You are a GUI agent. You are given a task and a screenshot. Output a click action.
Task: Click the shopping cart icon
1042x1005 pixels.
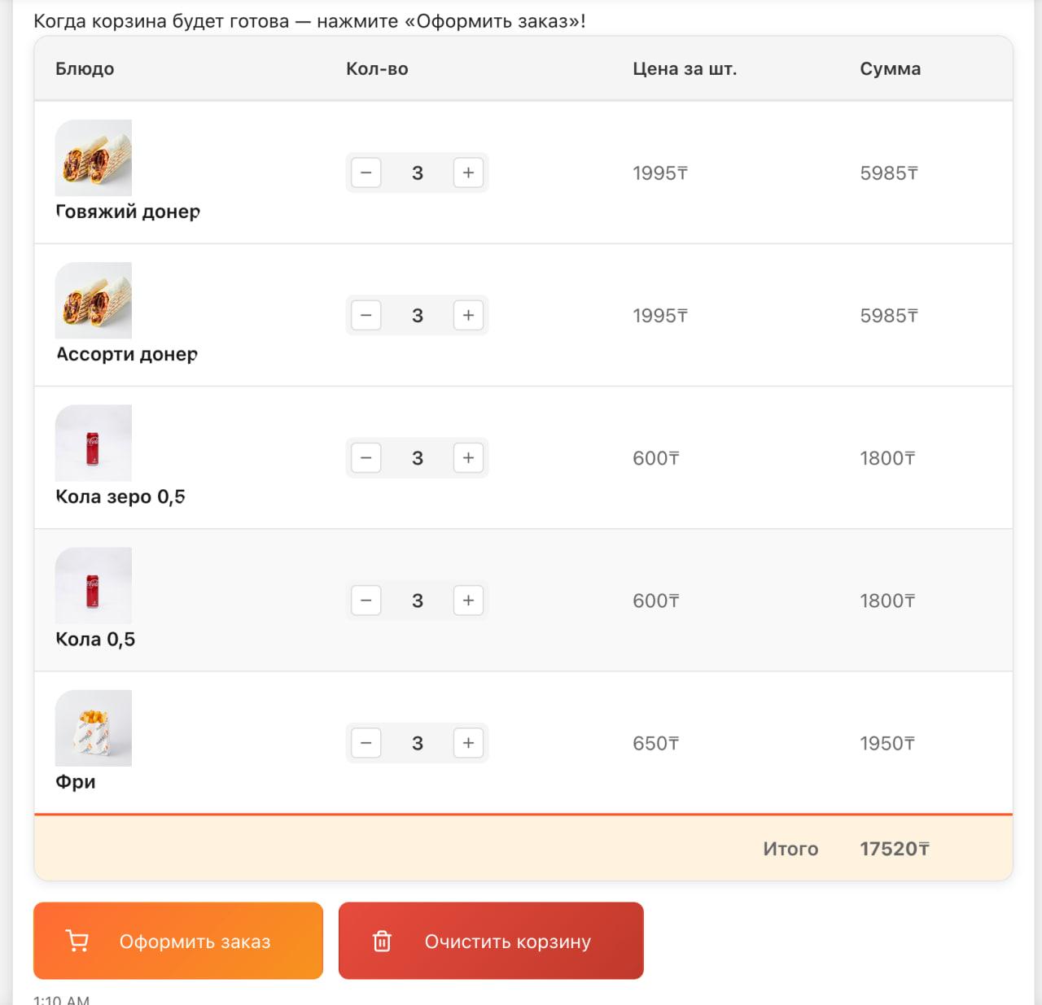click(77, 941)
